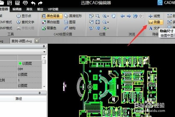Click the previous zoom magnifier with arrow
The image size is (175, 117).
pyautogui.click(x=98, y=28)
